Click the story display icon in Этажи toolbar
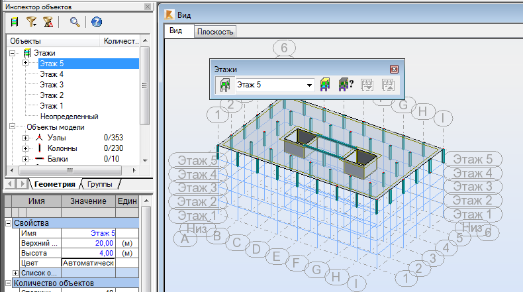 pos(225,85)
